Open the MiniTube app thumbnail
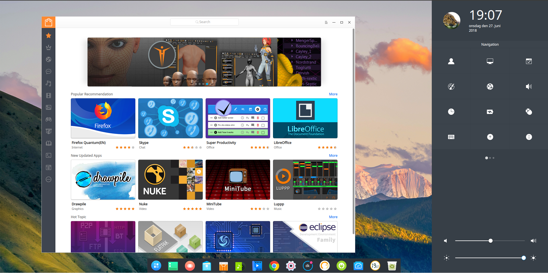 click(x=238, y=180)
